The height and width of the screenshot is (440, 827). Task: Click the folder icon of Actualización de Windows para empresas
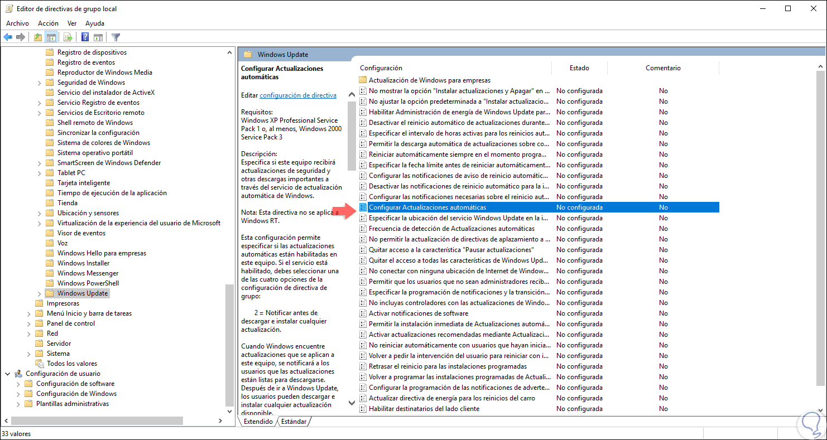(x=363, y=80)
